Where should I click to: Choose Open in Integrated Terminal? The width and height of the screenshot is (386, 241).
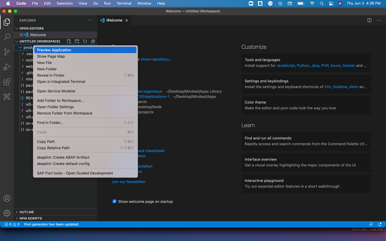tap(85, 81)
